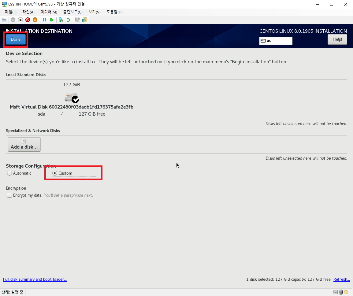353x296 pixels.
Task: Click the Turn Off black square icon
Action: (x=20, y=20)
